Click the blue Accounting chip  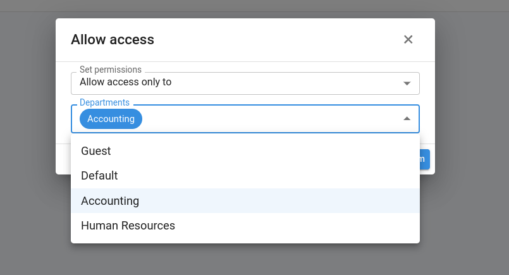(x=111, y=119)
